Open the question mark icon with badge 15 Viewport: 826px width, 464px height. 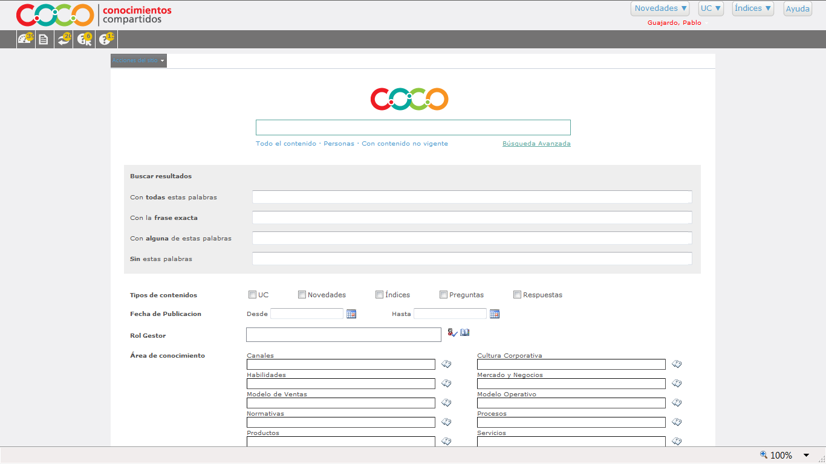click(106, 39)
